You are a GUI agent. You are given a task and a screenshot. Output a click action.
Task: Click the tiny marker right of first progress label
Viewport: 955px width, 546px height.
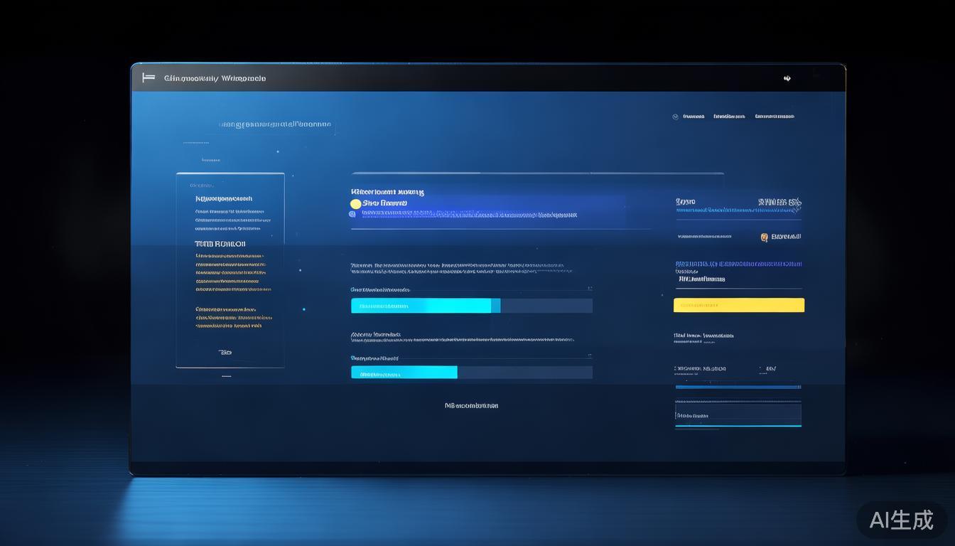point(589,289)
